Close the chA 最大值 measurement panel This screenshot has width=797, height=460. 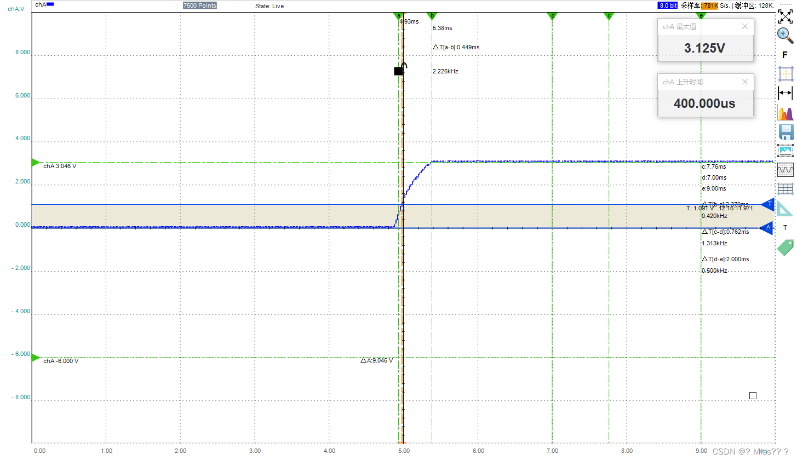[x=744, y=26]
